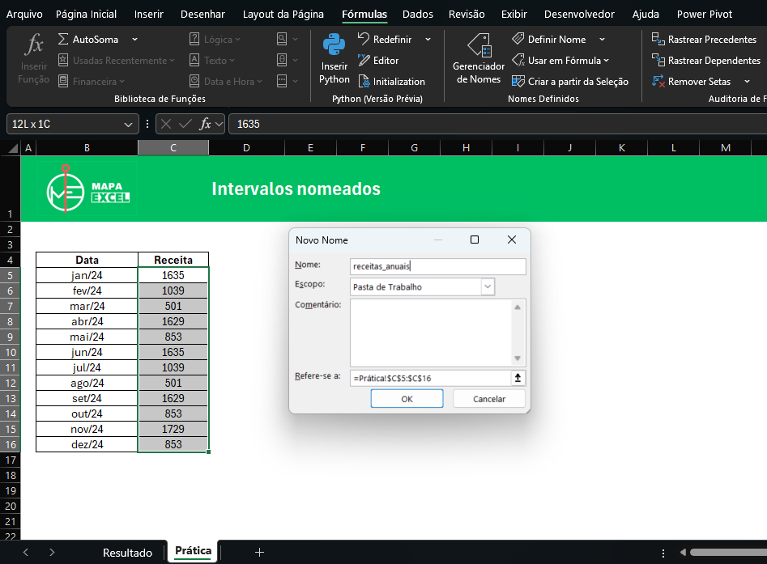The image size is (767, 564).
Task: Switch to the Dados ribbon tab
Action: [418, 15]
